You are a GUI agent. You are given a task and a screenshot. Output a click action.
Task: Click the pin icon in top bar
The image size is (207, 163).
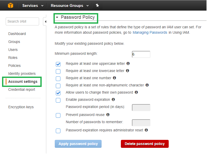pyautogui.click(x=97, y=5)
